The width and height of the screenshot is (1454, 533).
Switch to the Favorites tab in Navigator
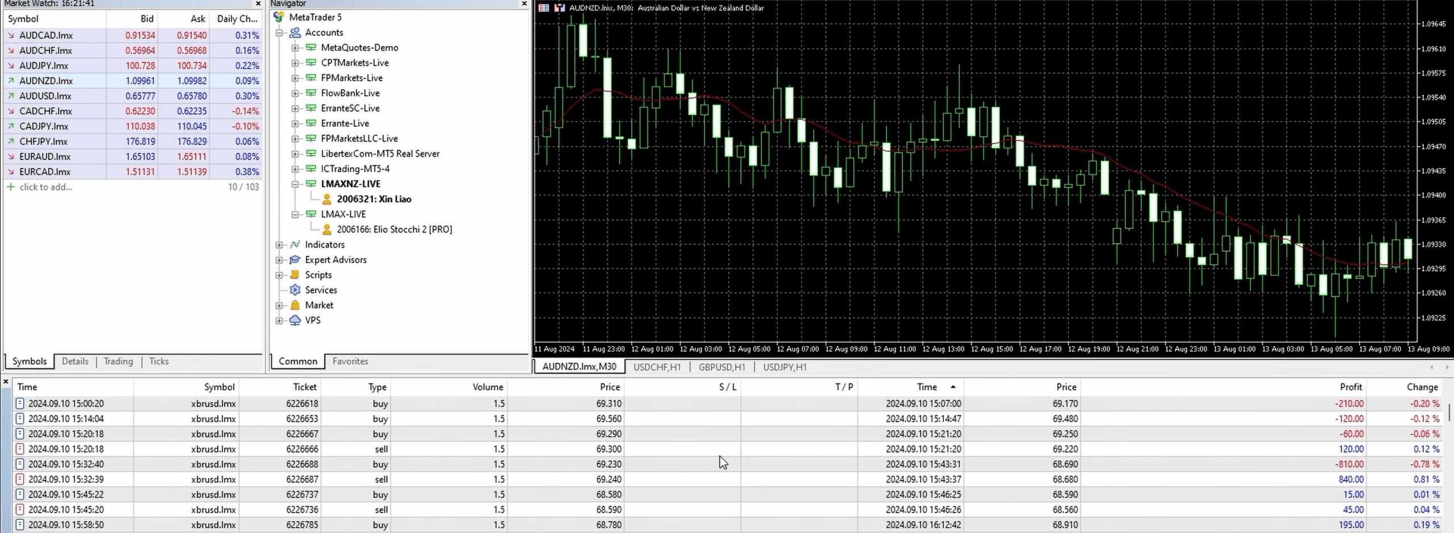click(x=350, y=361)
